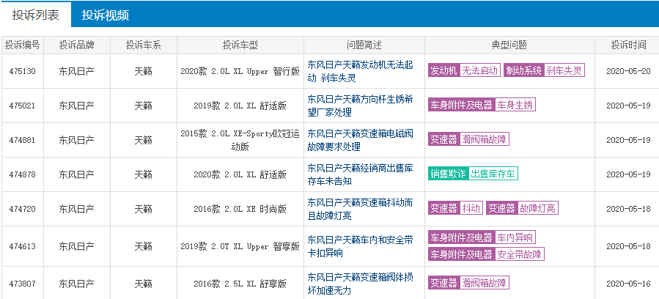Viewport: 659px width, 299px height.
Task: Click the 问题简述 column header
Action: pos(364,45)
